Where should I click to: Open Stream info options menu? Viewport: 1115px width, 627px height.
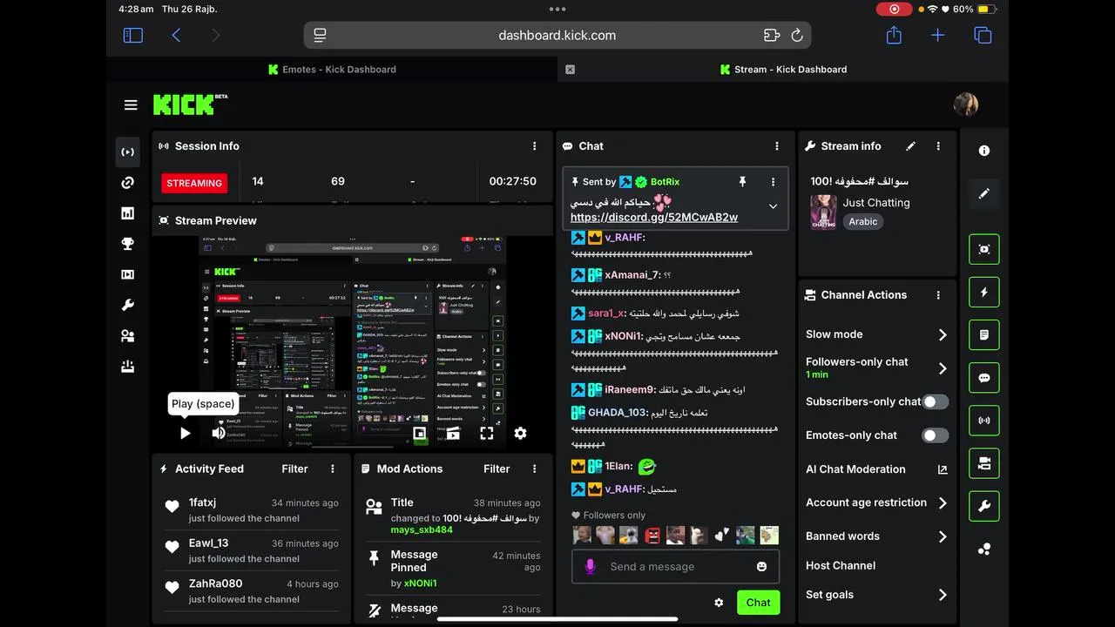[x=938, y=146]
